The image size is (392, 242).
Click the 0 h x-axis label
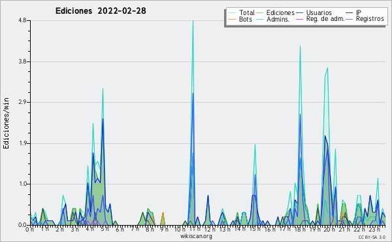tap(30, 229)
